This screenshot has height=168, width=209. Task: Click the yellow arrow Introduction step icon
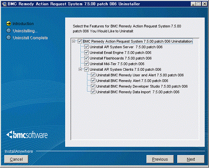[x=8, y=23]
